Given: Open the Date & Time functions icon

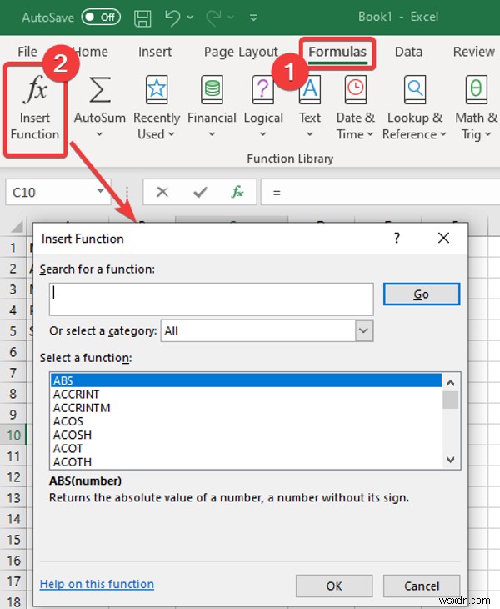Looking at the screenshot, I should pos(355,90).
